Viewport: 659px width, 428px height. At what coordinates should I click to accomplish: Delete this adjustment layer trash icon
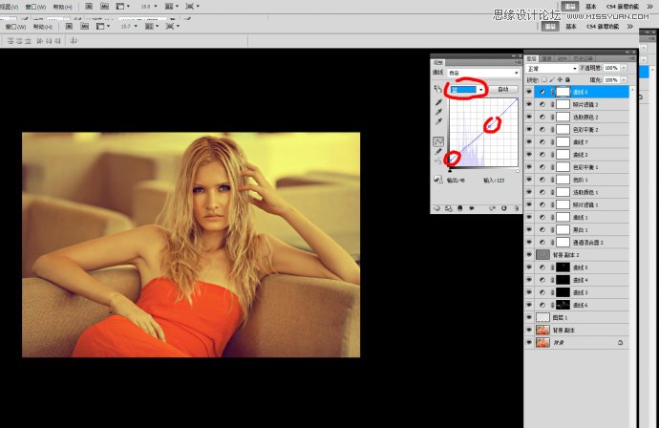click(516, 208)
